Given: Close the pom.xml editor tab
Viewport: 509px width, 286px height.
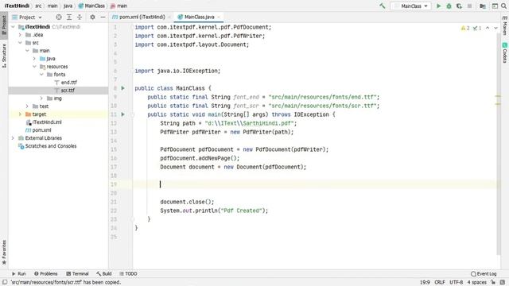Looking at the screenshot, I should tap(169, 17).
